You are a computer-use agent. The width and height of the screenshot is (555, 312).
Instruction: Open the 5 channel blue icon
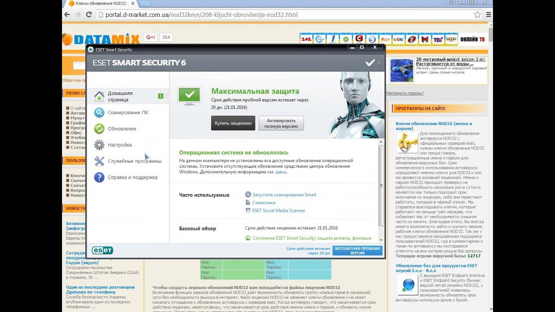click(372, 39)
